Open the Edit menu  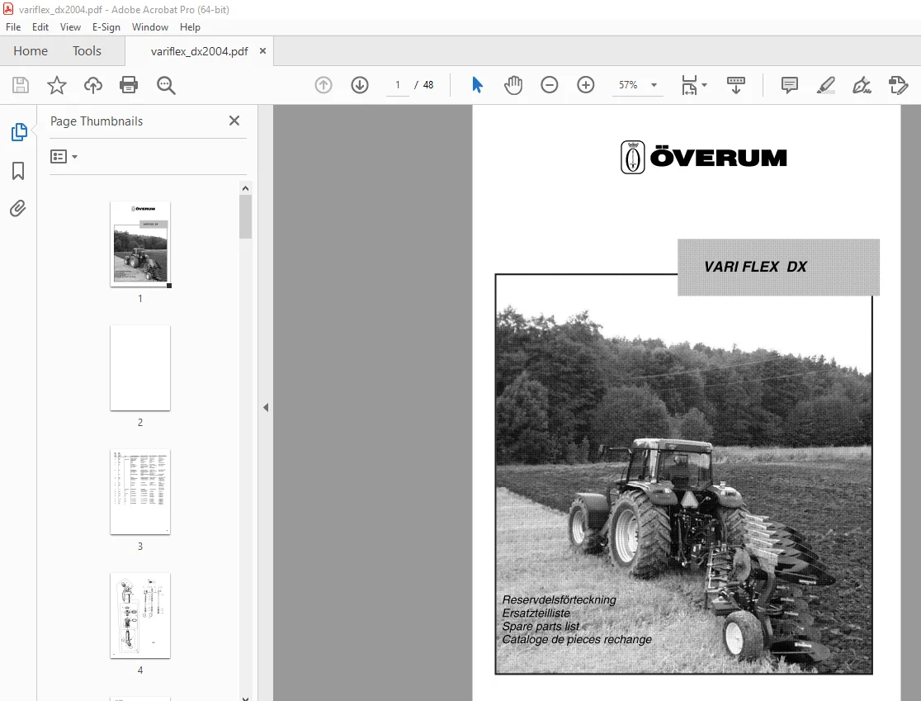tap(40, 27)
